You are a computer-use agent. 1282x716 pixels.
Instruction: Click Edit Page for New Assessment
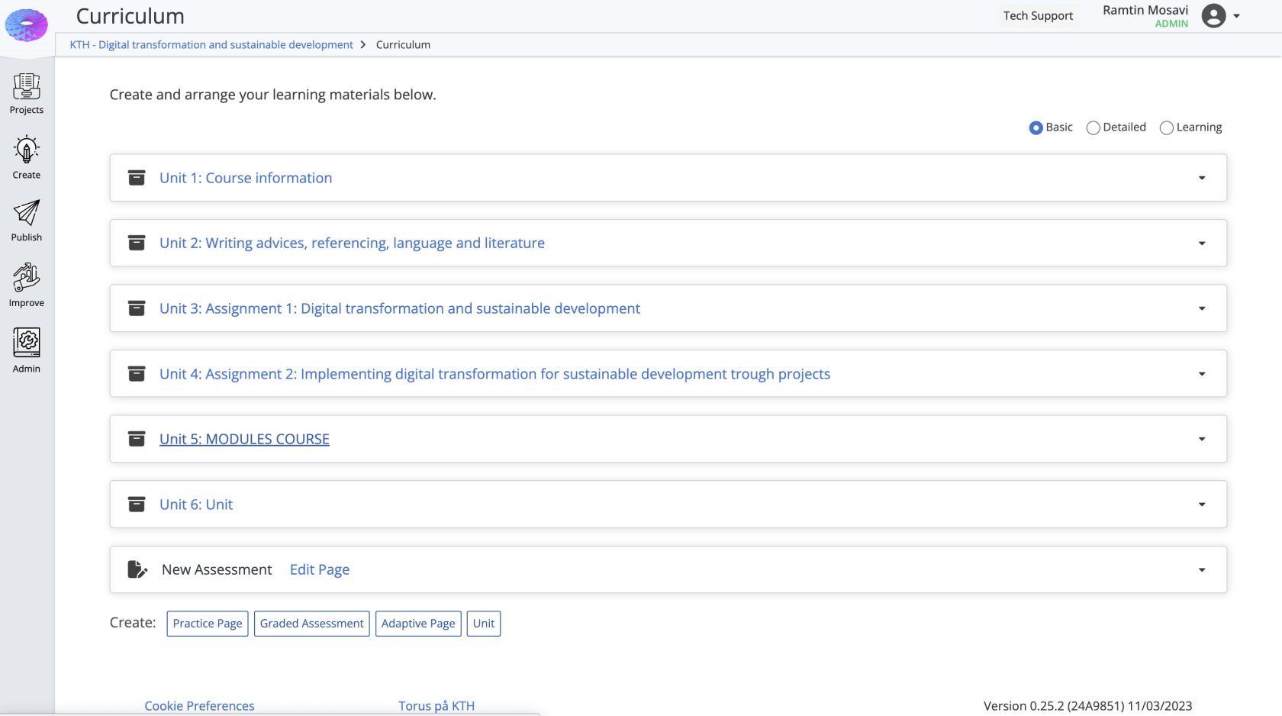click(320, 569)
